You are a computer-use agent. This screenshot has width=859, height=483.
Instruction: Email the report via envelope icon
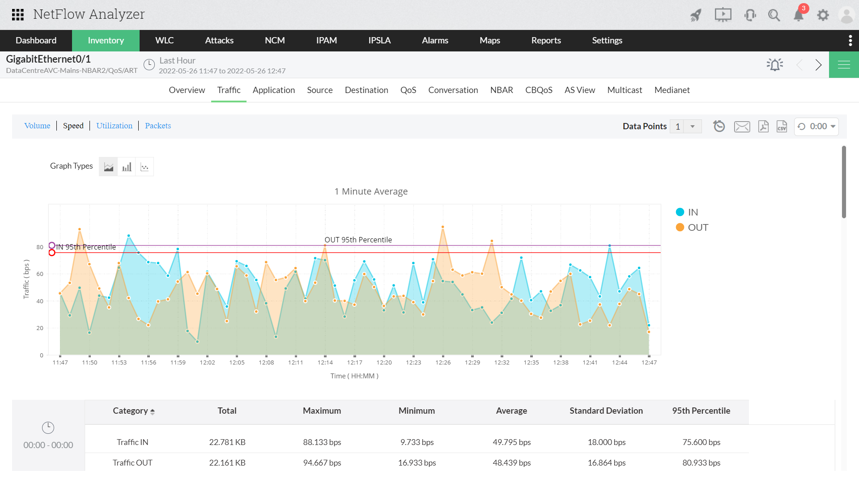click(742, 127)
